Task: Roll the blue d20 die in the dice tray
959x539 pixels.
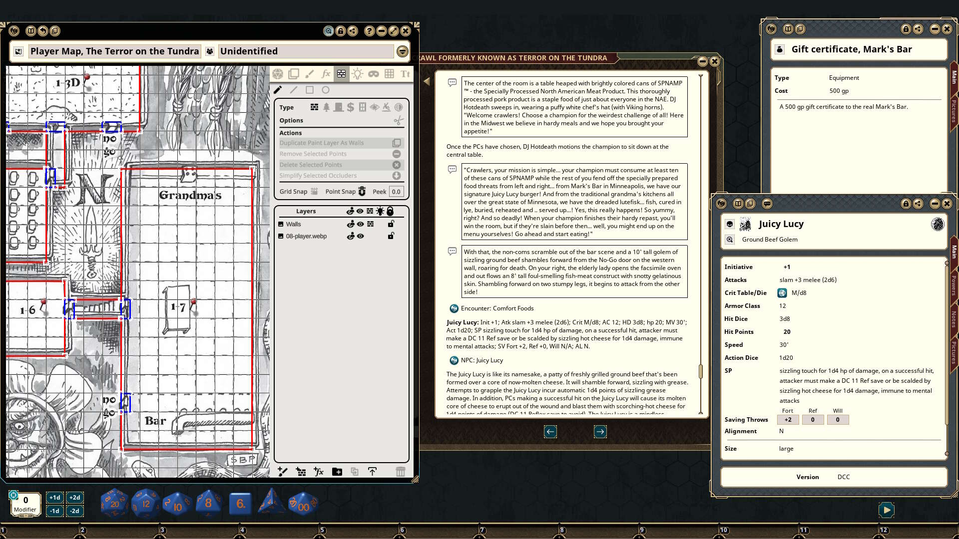Action: [114, 503]
